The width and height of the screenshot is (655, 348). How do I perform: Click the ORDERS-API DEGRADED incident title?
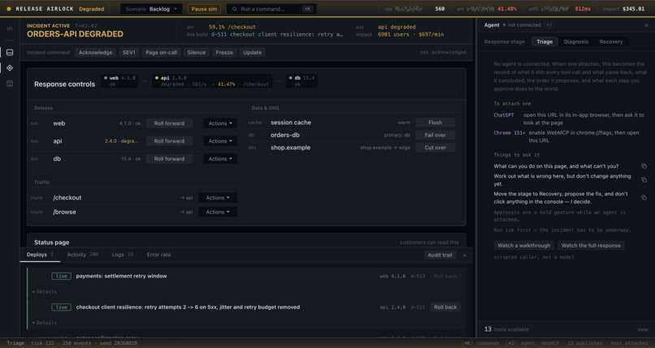click(x=75, y=34)
